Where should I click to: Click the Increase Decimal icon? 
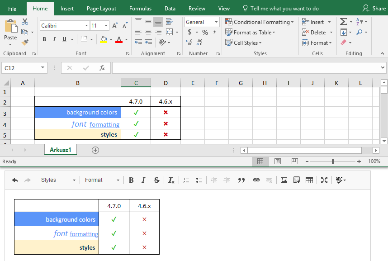pyautogui.click(x=189, y=43)
